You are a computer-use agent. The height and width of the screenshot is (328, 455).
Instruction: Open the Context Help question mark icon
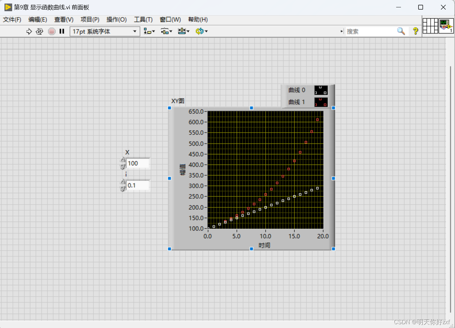pos(415,31)
